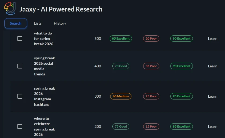Tick the 'Instagram hashtags' keyword checkbox
Viewport: 225px width, 138px height.
(20, 96)
